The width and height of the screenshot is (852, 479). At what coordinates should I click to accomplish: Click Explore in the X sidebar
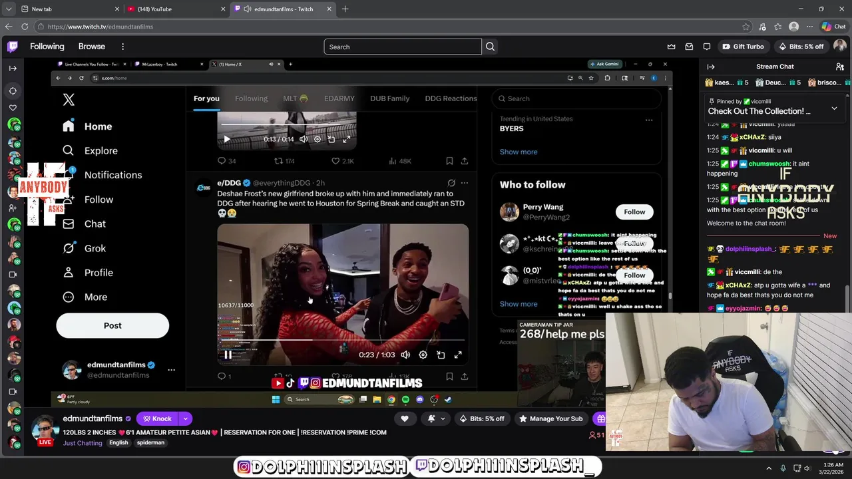point(91,150)
